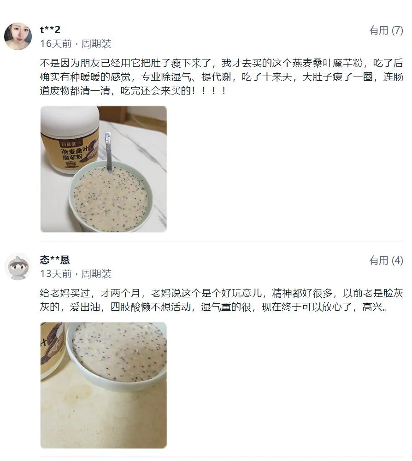Open the ninja avatar of reviewer 态**恩
The height and width of the screenshot is (461, 412).
coord(18,266)
